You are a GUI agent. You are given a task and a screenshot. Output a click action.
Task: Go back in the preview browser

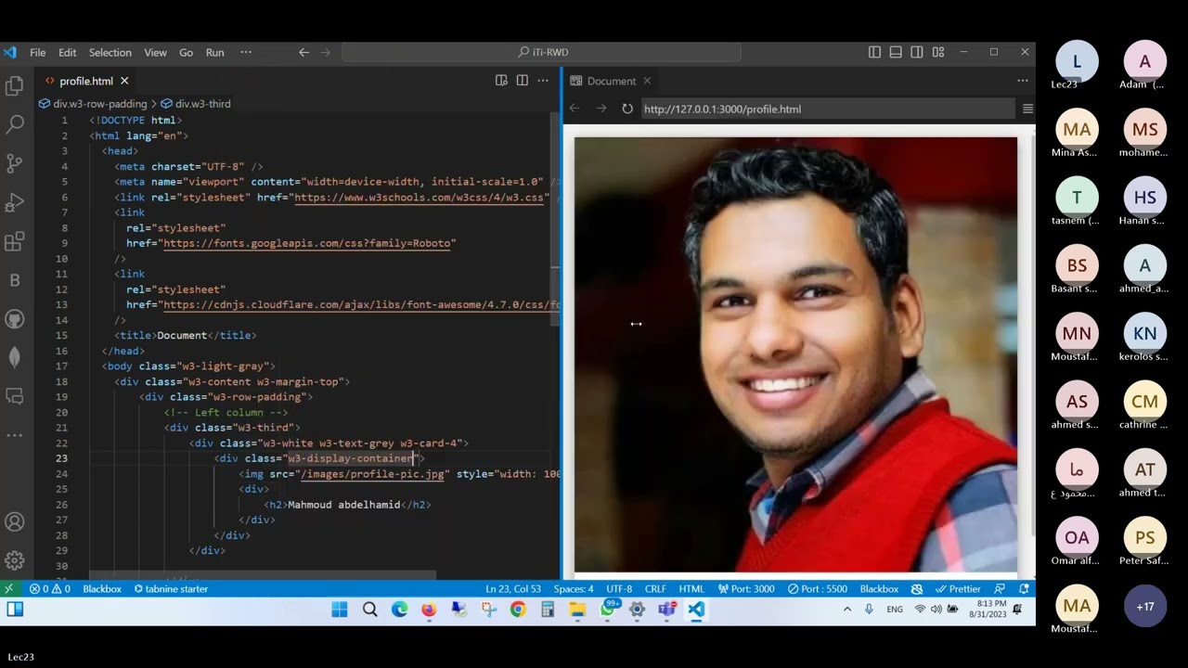tap(575, 109)
